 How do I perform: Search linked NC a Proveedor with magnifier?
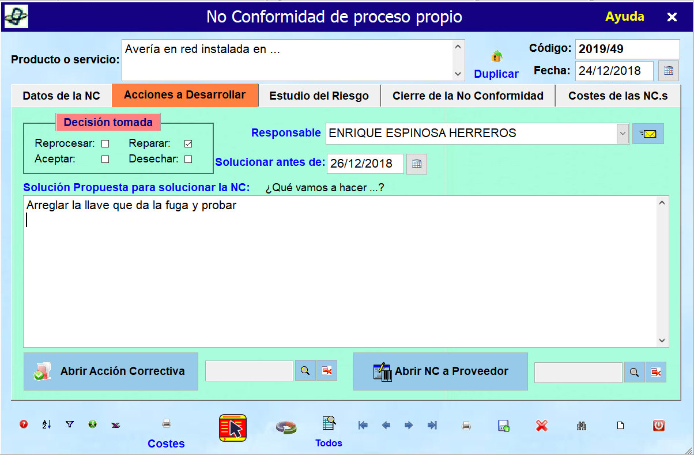[635, 372]
